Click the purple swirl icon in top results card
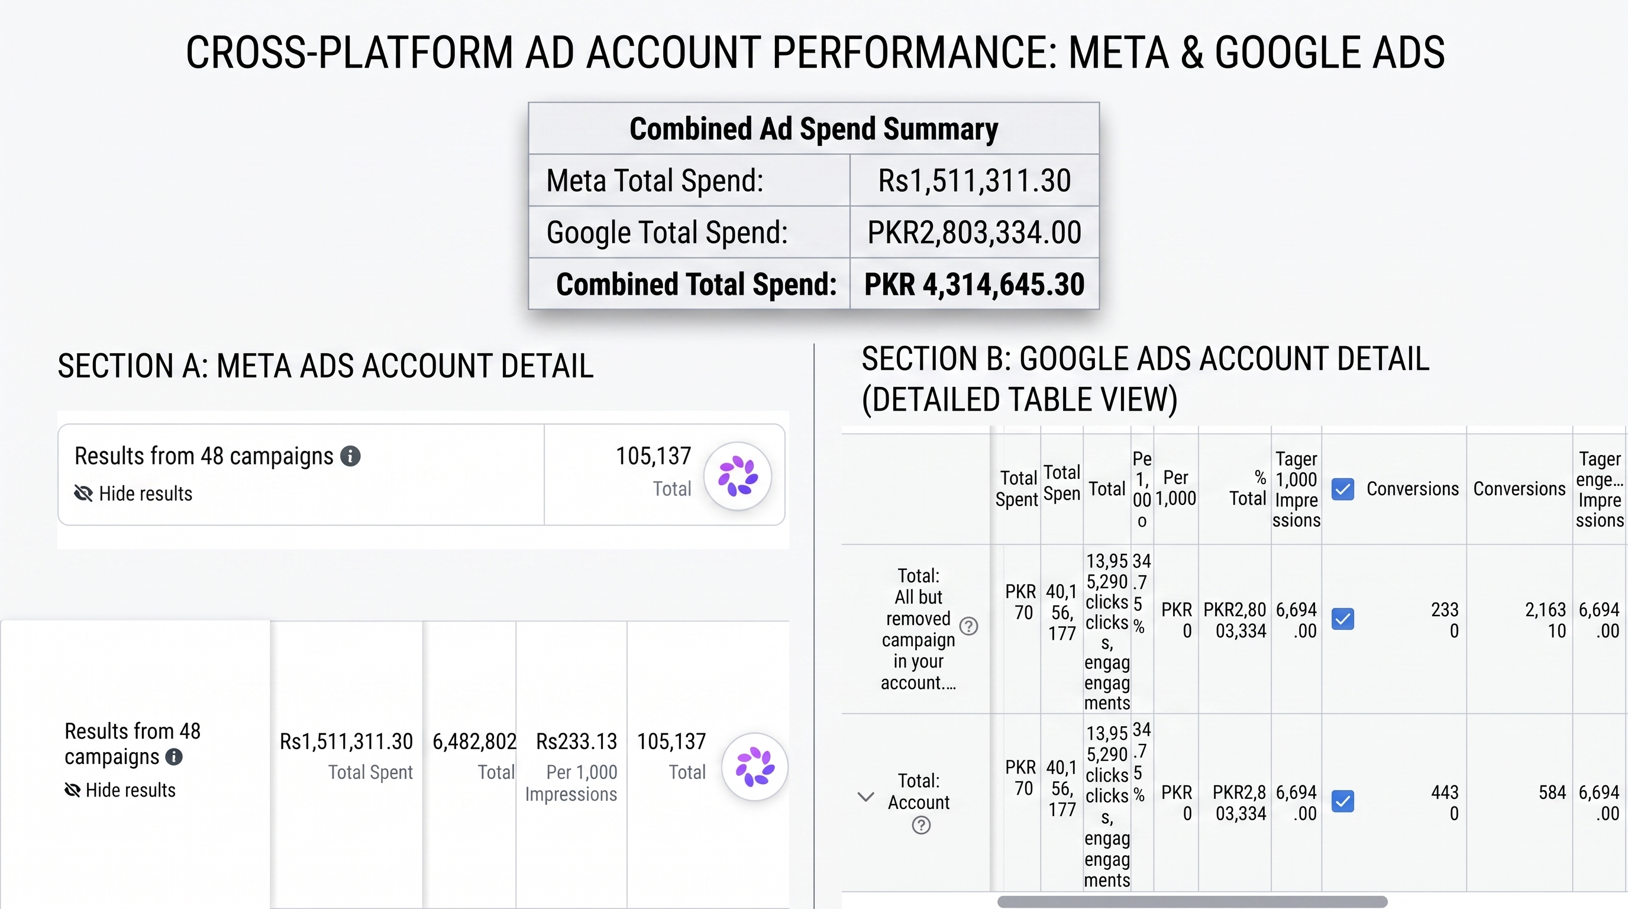The image size is (1628, 909). pyautogui.click(x=738, y=476)
